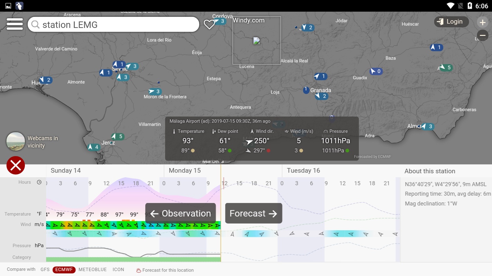Open the Login button
The width and height of the screenshot is (492, 276).
click(451, 21)
